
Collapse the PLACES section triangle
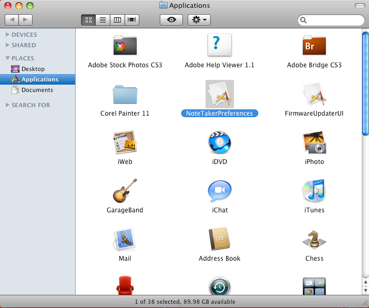7,58
